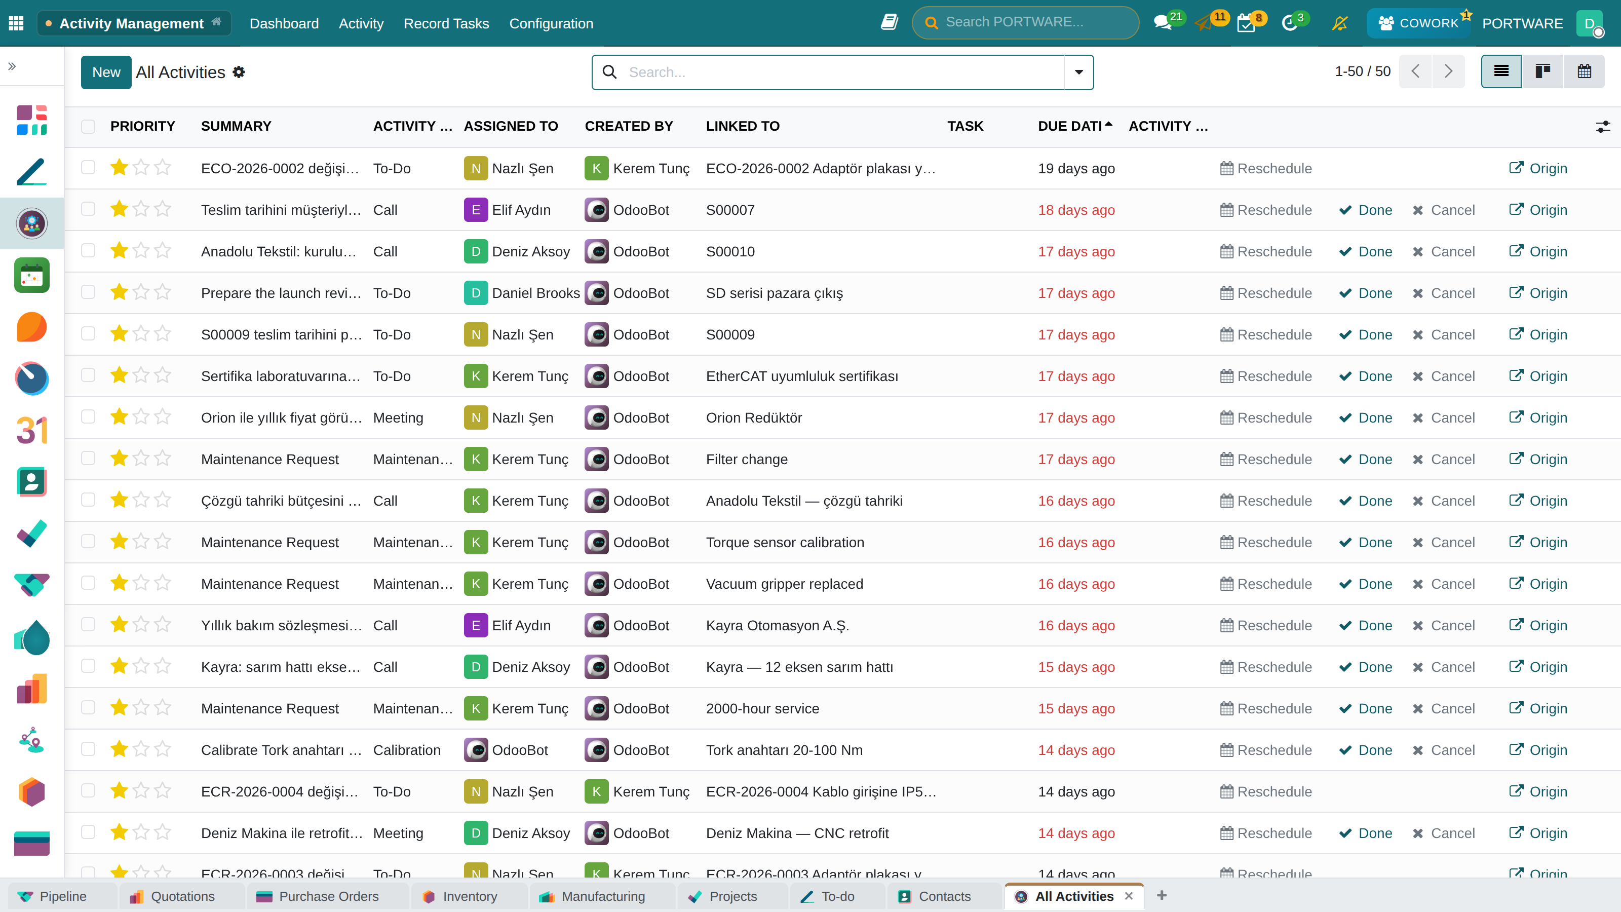Open the chat messages icon with 21 badge

(1162, 23)
